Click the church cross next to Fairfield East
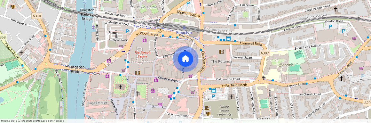 (x=232, y=96)
